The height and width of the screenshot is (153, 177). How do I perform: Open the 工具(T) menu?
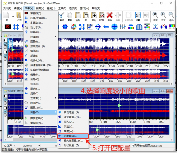point(62,8)
